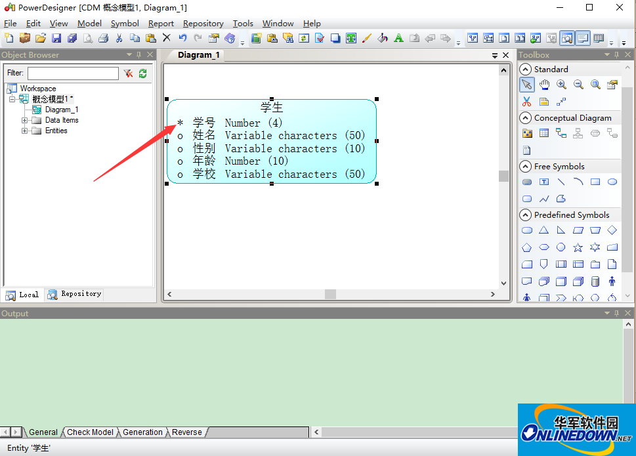This screenshot has height=456, width=636.
Task: Switch to the Repository browser tab
Action: [x=74, y=294]
